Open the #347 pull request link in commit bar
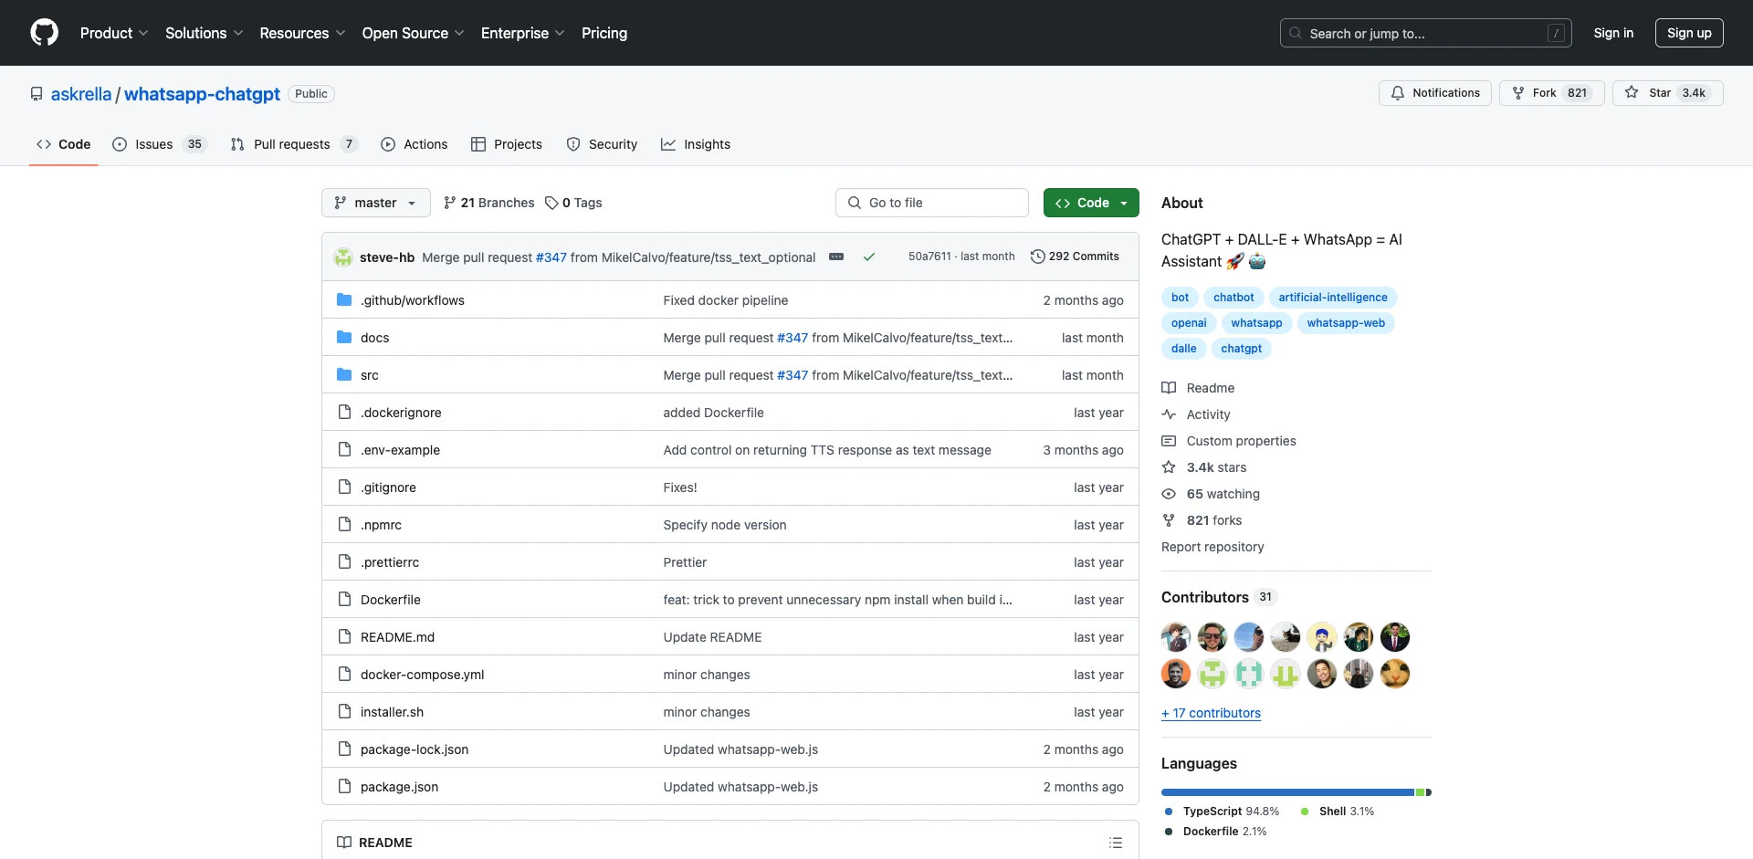The width and height of the screenshot is (1753, 859). [x=551, y=257]
